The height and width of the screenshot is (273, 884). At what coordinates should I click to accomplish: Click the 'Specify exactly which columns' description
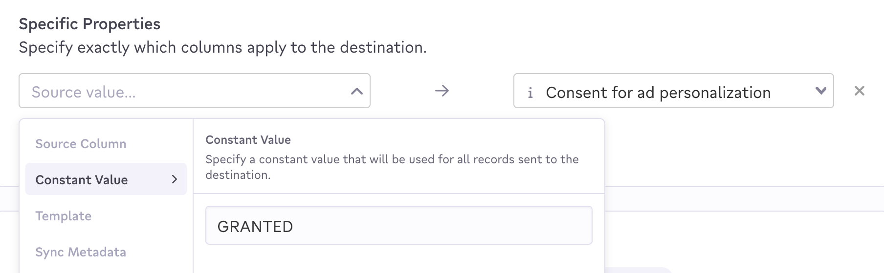(222, 47)
